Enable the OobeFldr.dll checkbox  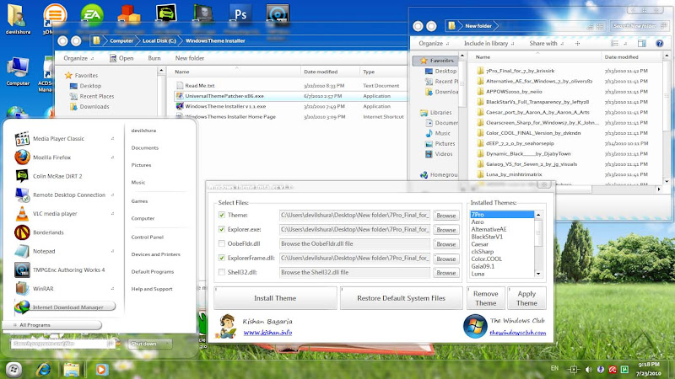221,244
